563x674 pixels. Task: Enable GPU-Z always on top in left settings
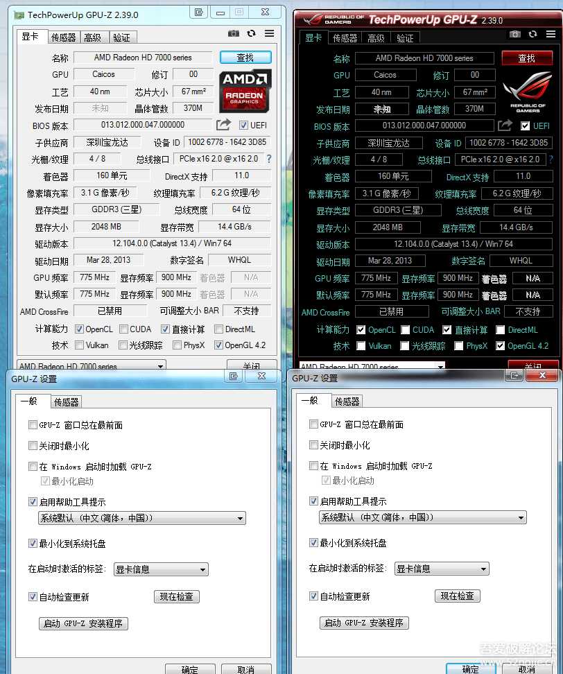click(33, 424)
